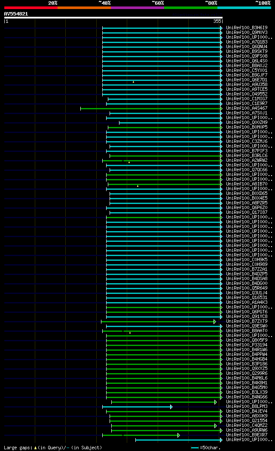
Task: Click the arrowhead ending the C4QMZ2 alignment
Action: [x=216, y=426]
